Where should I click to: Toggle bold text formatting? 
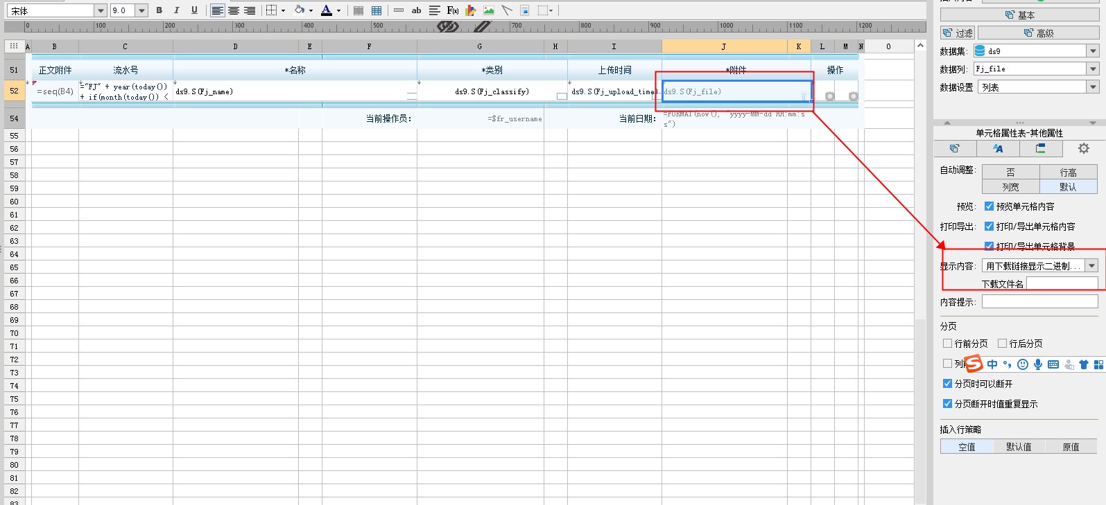point(159,10)
